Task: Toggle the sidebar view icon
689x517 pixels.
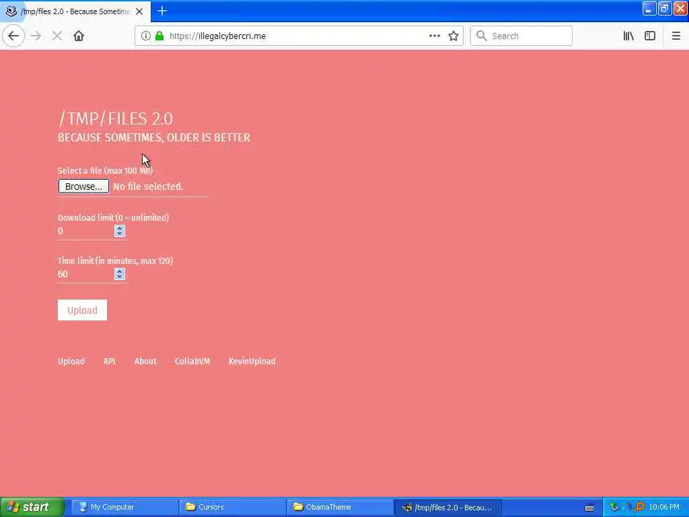Action: click(x=650, y=36)
